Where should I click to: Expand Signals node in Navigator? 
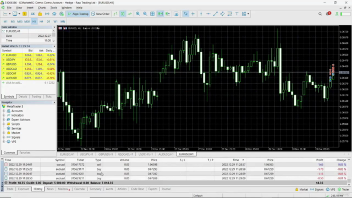point(4,137)
